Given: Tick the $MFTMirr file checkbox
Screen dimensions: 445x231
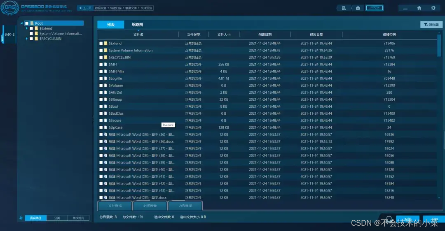Looking at the screenshot, I should [x=101, y=72].
